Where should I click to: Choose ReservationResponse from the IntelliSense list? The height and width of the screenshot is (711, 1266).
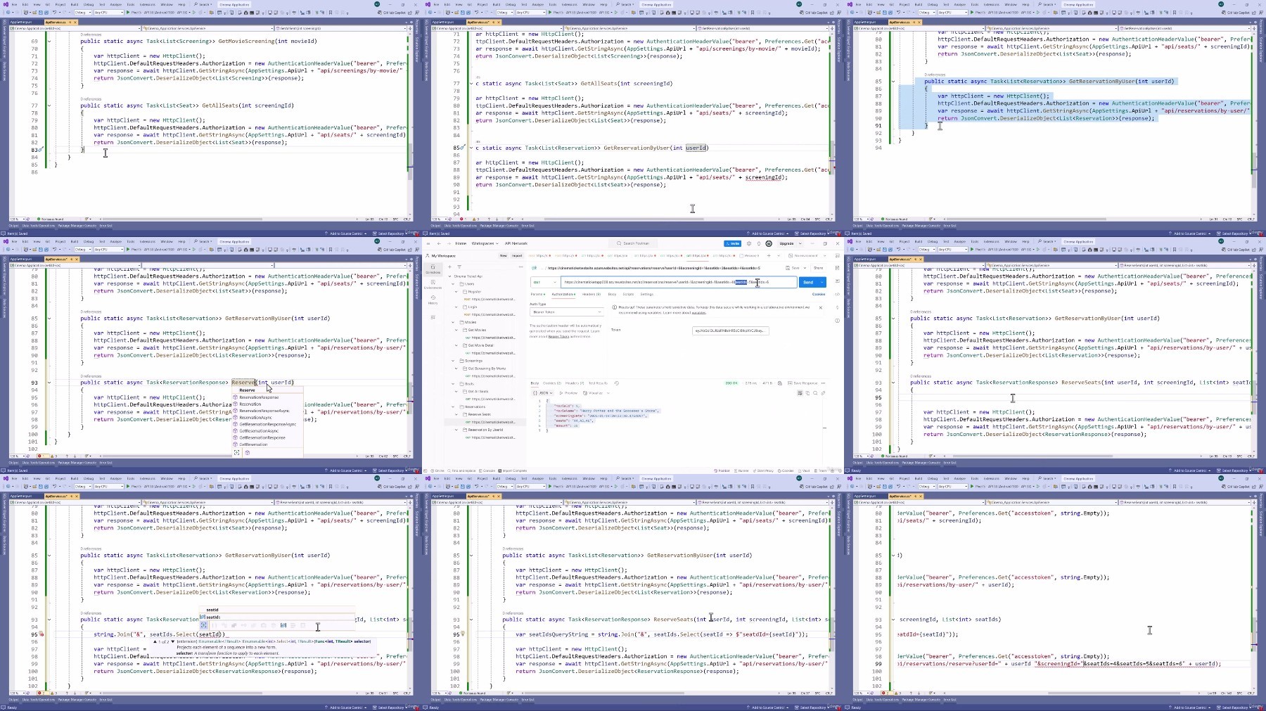point(260,397)
